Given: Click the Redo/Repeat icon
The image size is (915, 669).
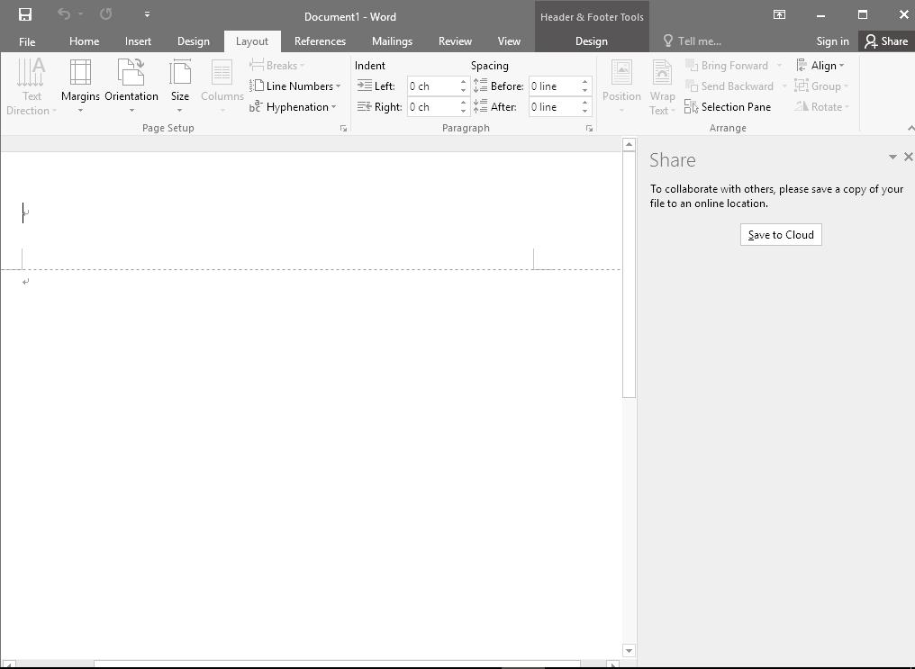Looking at the screenshot, I should coord(105,14).
